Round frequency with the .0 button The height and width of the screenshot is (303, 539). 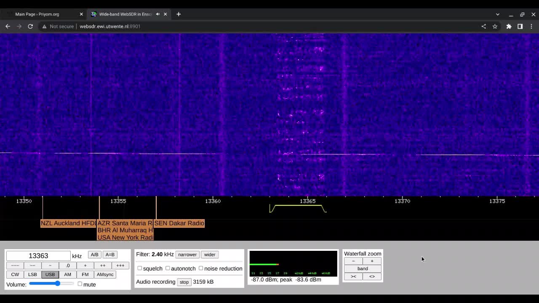(67, 266)
